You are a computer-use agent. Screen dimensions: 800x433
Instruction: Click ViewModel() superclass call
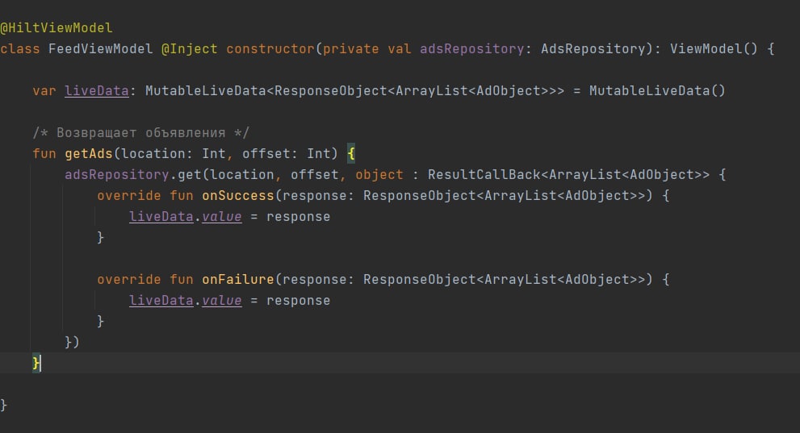[x=714, y=49]
